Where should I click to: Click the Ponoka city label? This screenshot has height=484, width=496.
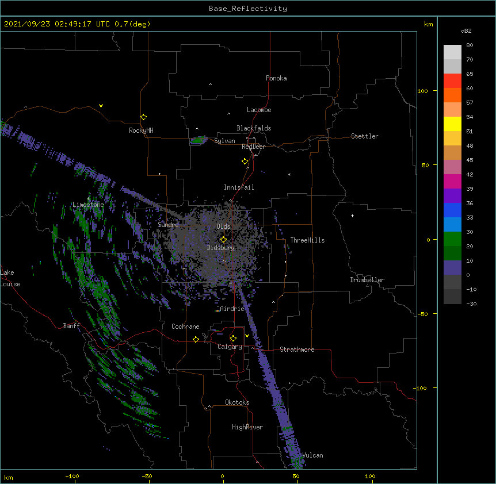276,78
